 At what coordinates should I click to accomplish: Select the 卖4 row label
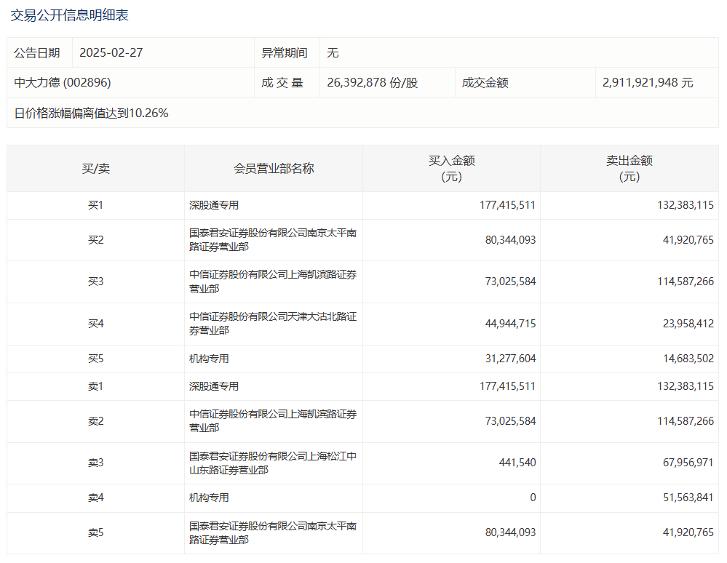click(x=95, y=498)
